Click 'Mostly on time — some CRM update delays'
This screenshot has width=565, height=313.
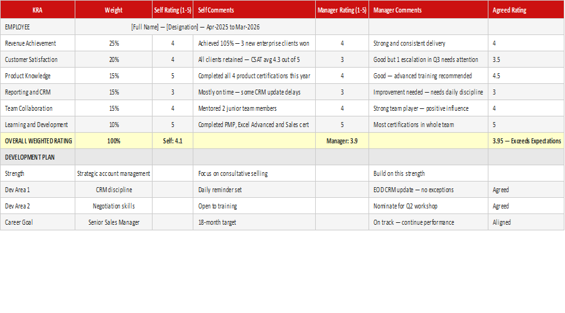point(254,92)
